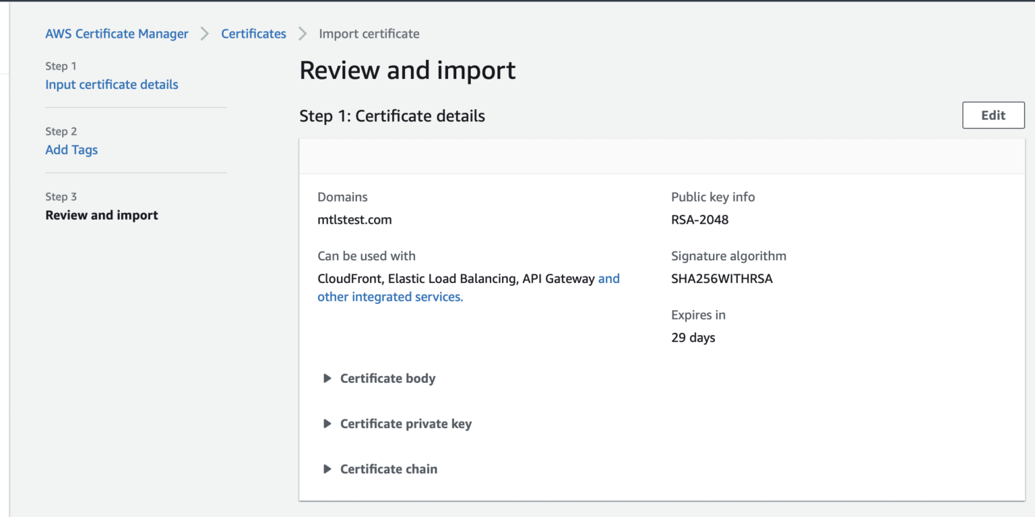Open the Input certificate details step
This screenshot has height=517, width=1035.
pyautogui.click(x=111, y=84)
